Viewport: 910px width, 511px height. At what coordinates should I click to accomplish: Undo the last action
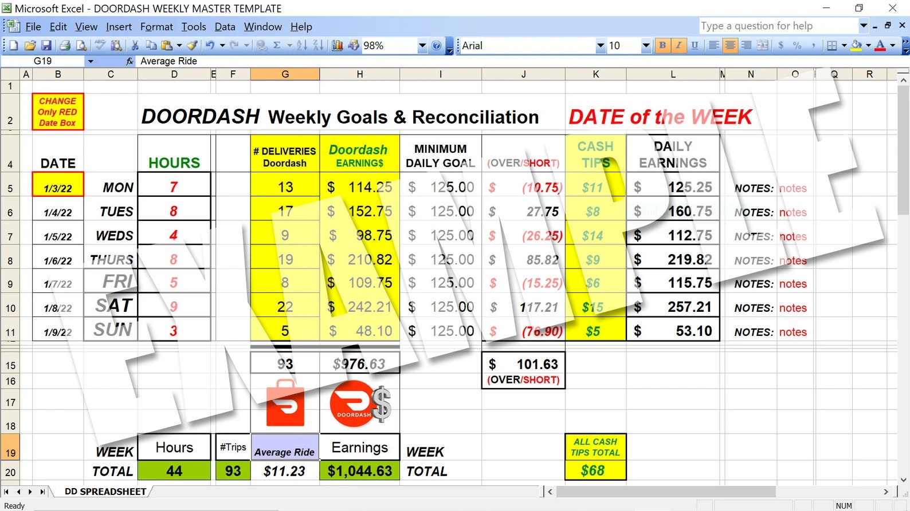(210, 45)
